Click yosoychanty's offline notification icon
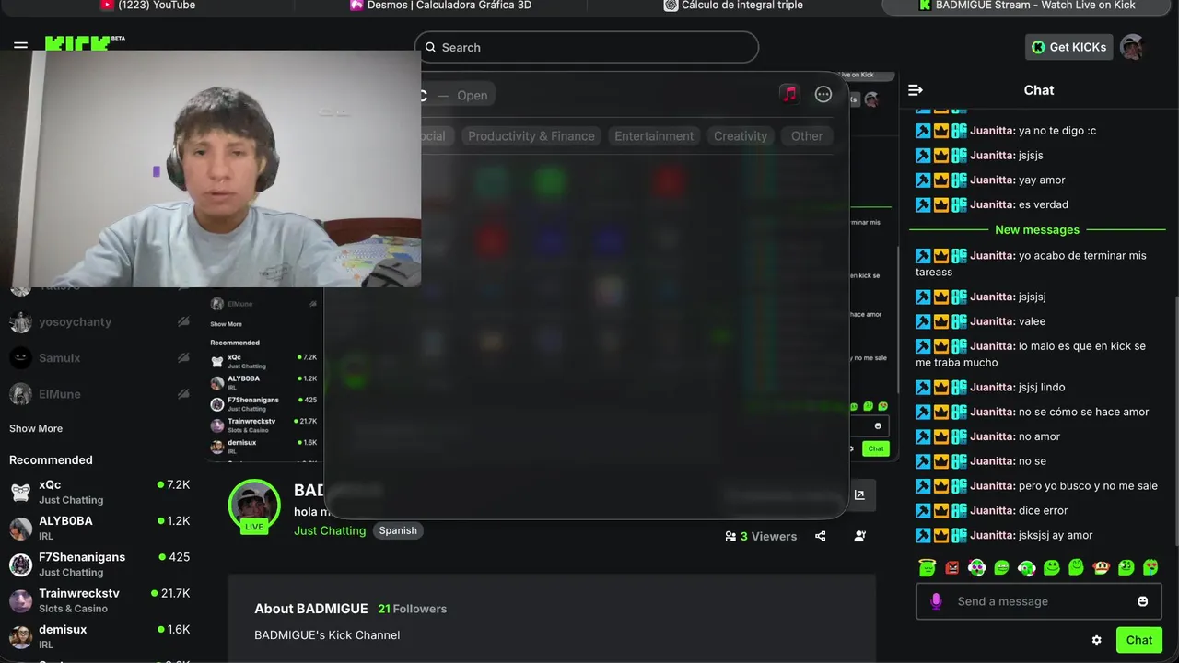Image resolution: width=1179 pixels, height=663 pixels. [x=183, y=322]
